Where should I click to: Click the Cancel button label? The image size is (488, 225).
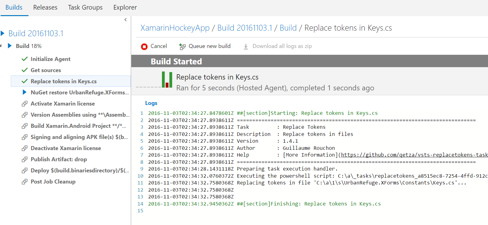pos(159,46)
